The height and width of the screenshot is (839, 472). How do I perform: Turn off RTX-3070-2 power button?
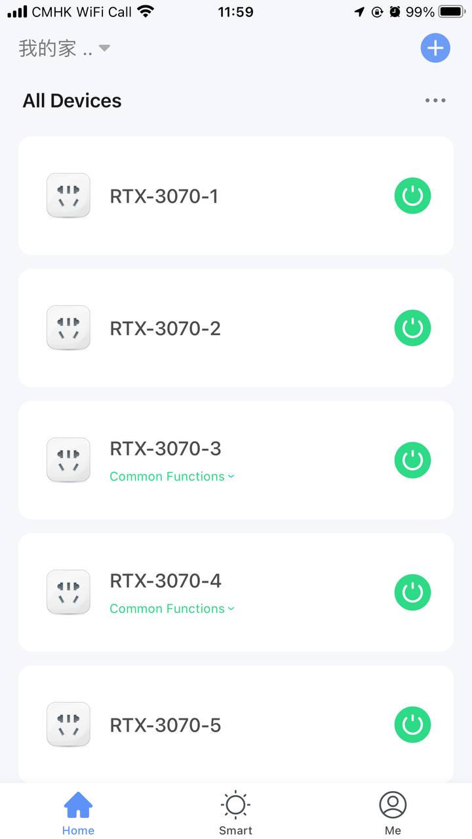click(412, 328)
